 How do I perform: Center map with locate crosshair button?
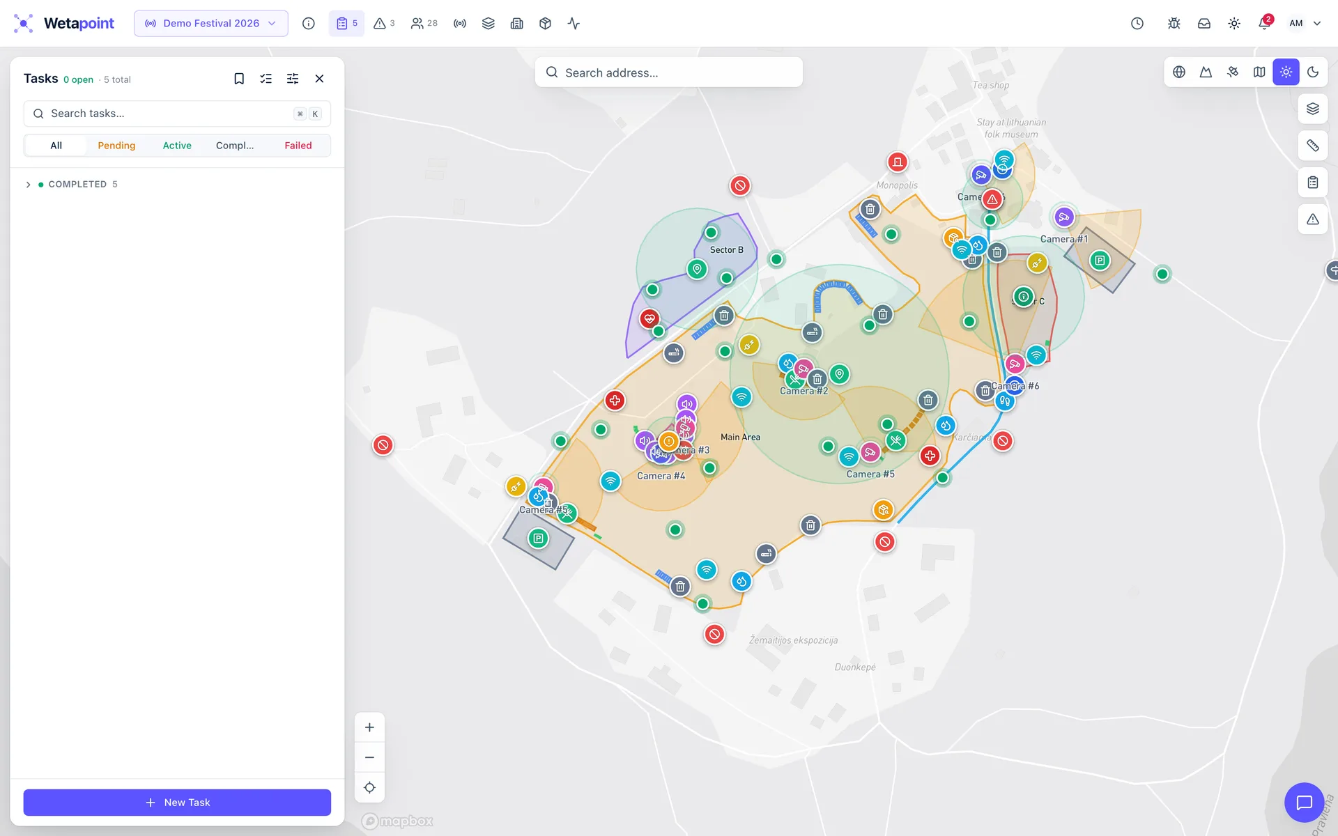tap(369, 787)
